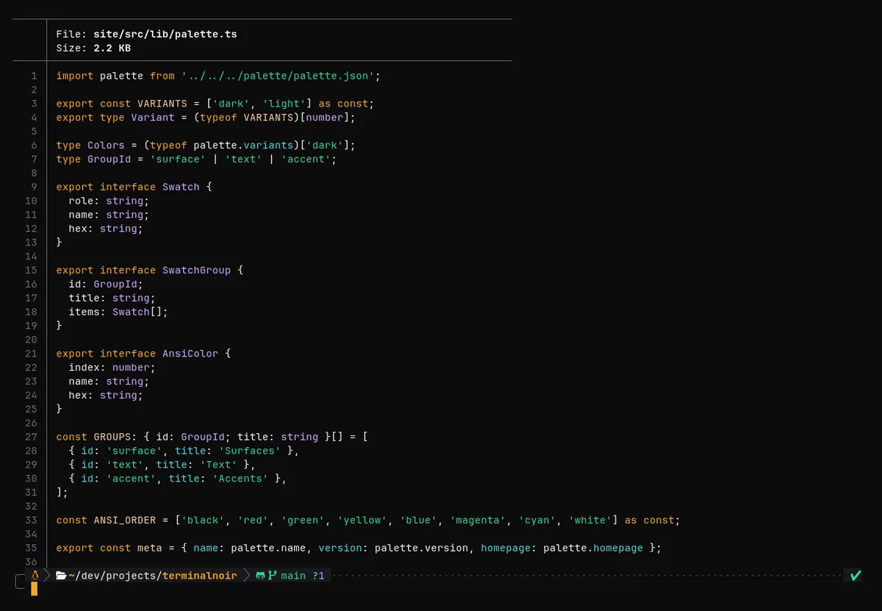Click the VARIANTS constant on line 3

[162, 104]
